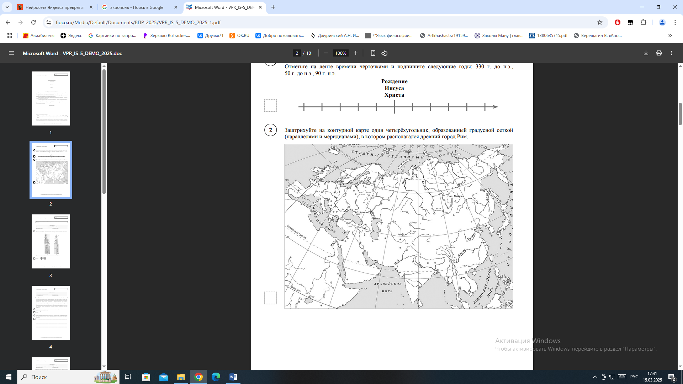The width and height of the screenshot is (683, 384).
Task: Click the address bar URL field
Action: 320,22
